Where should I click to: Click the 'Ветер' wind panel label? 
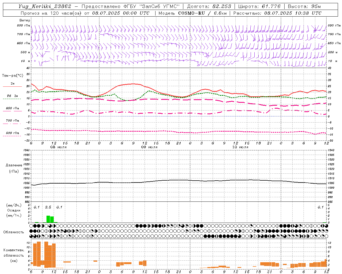(25, 20)
